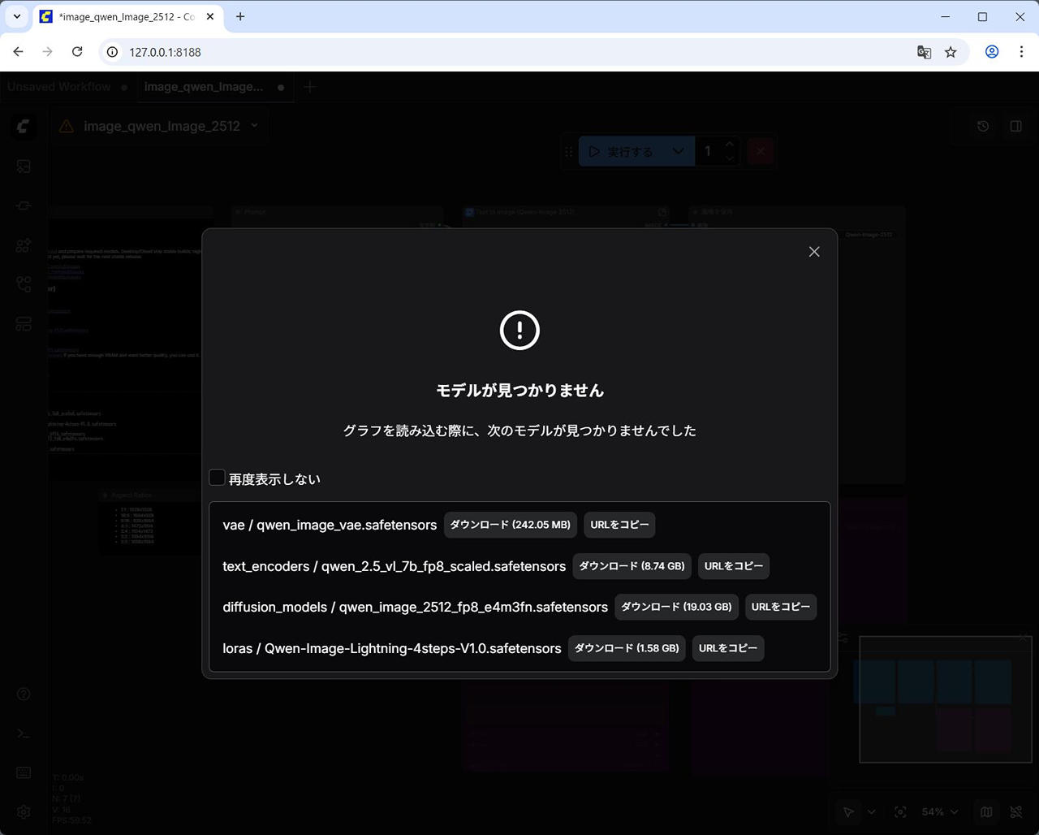Select the image_qwen_Image workflow tab
This screenshot has height=835, width=1039.
tap(204, 87)
